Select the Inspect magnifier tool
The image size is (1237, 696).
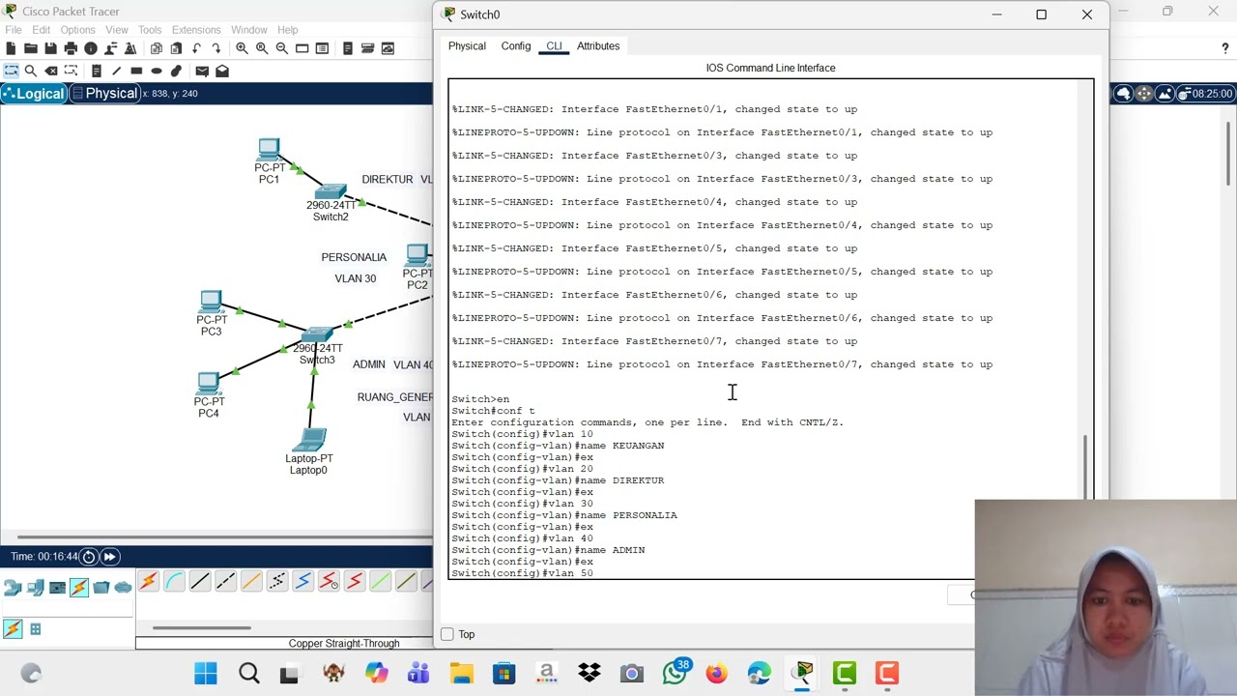coord(31,71)
